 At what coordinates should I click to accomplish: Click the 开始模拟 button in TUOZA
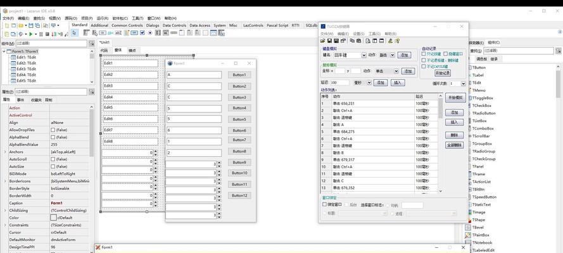[x=455, y=97]
